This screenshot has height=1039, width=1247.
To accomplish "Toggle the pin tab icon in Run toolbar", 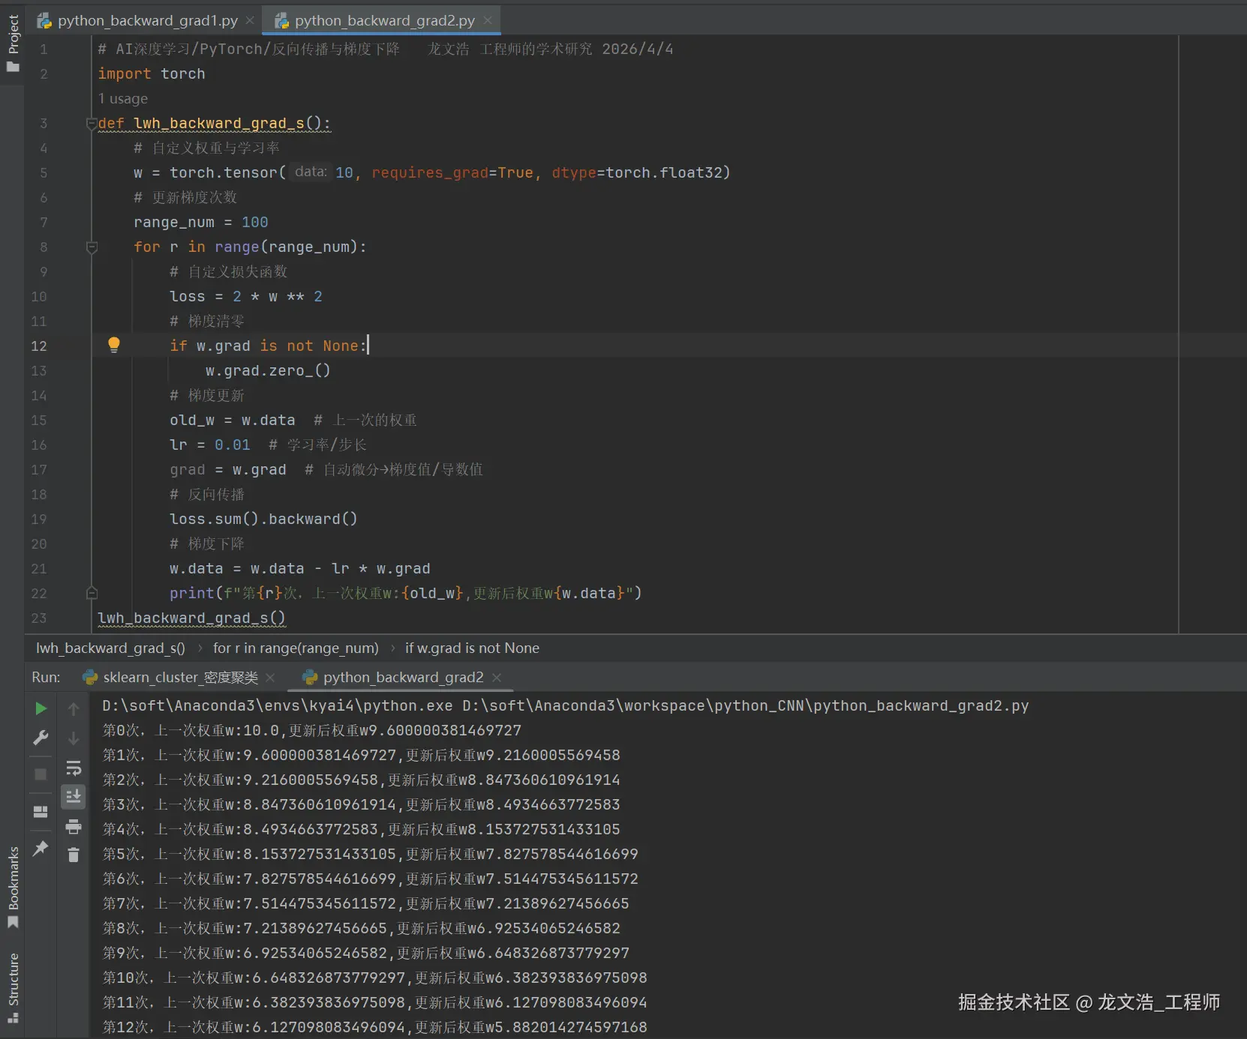I will pyautogui.click(x=41, y=849).
